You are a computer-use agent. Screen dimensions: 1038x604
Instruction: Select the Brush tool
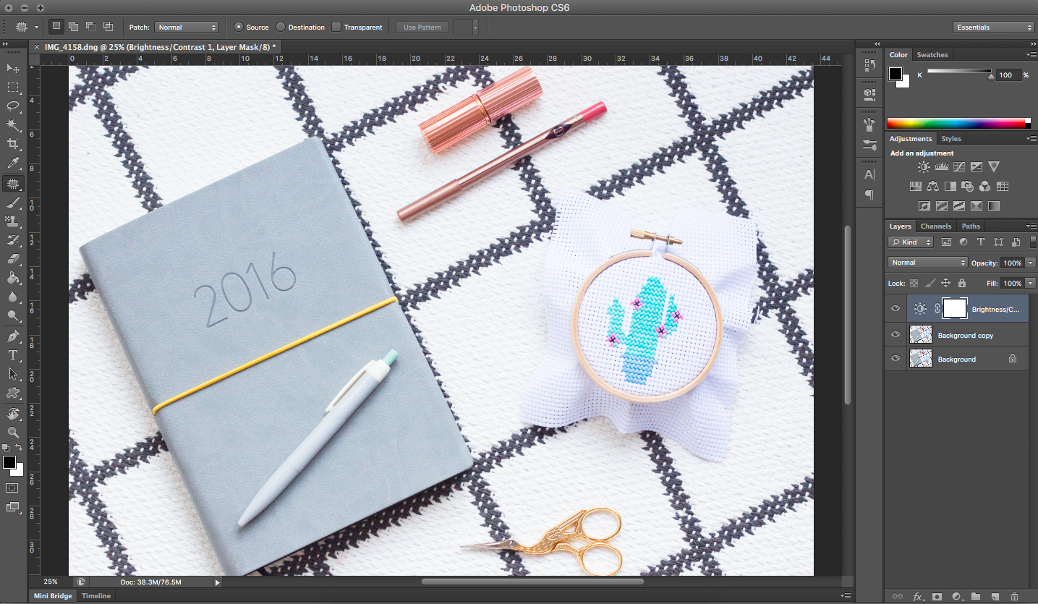pos(13,203)
